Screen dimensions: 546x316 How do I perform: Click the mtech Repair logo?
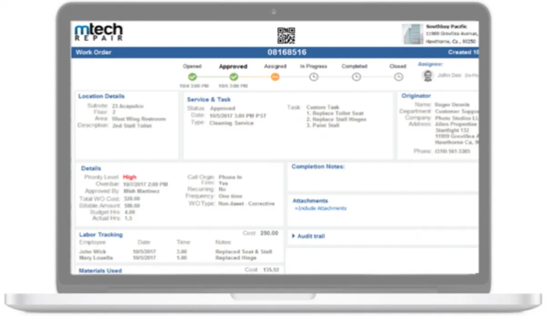[98, 33]
